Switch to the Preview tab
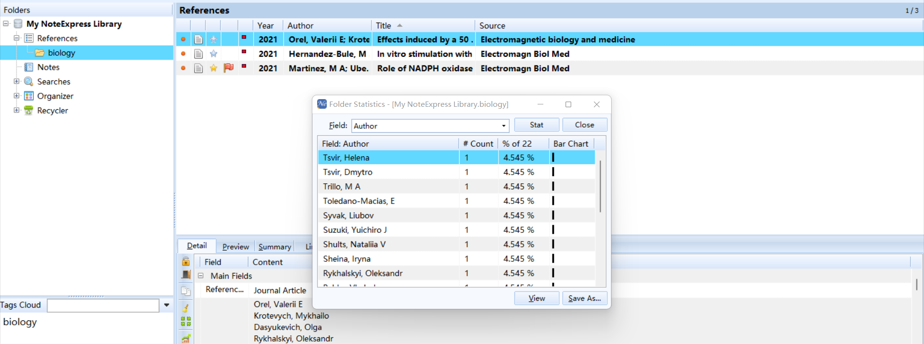The width and height of the screenshot is (924, 344). tap(235, 247)
